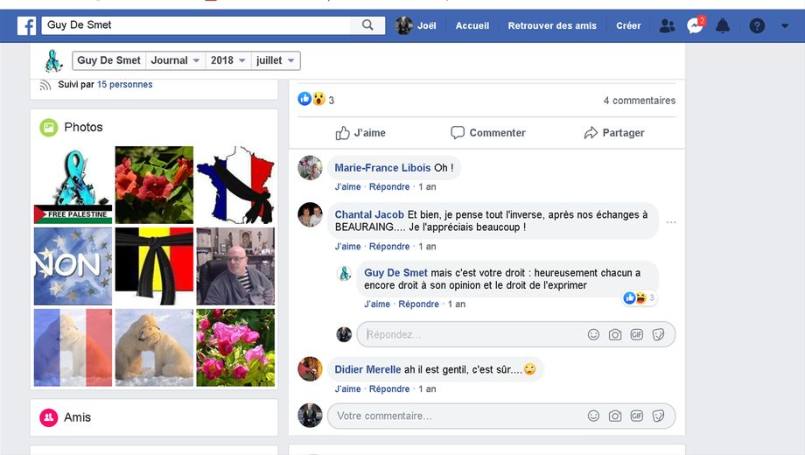Open the notifications bell
Screen dimensions: 805x455
point(723,25)
